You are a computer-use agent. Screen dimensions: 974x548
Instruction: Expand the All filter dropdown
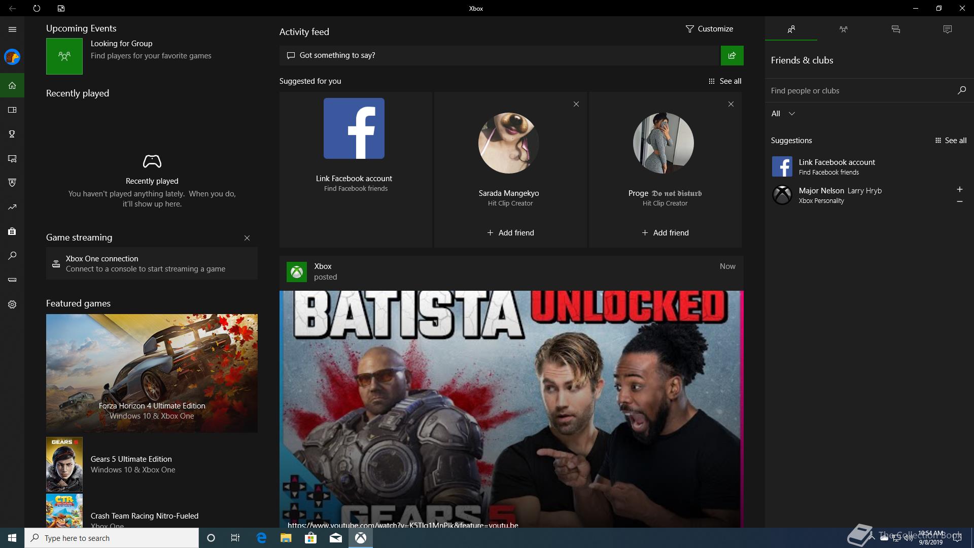[783, 114]
